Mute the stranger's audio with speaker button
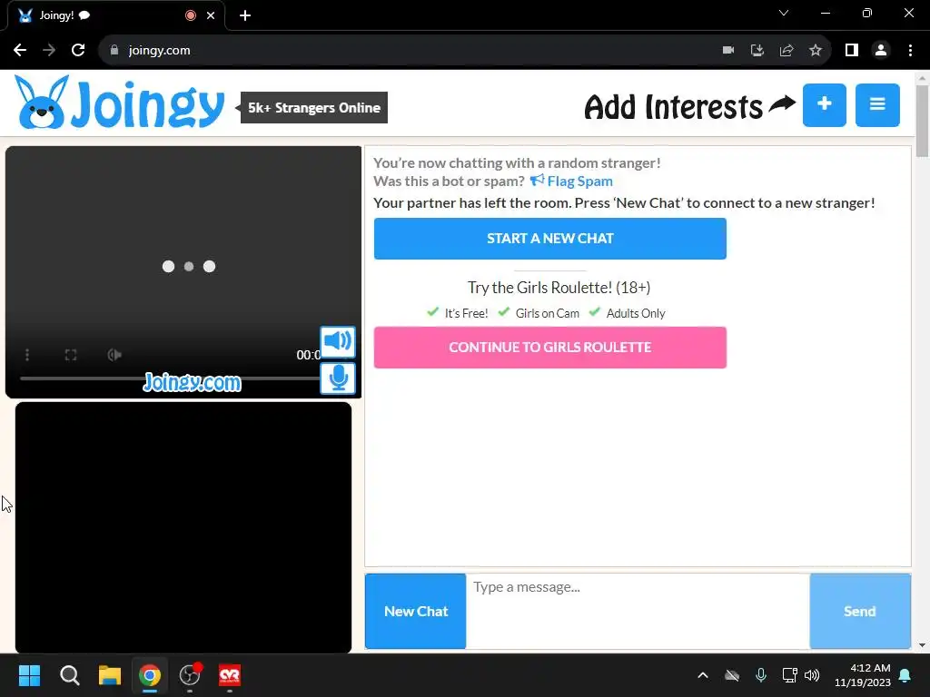Image resolution: width=930 pixels, height=697 pixels. click(338, 341)
